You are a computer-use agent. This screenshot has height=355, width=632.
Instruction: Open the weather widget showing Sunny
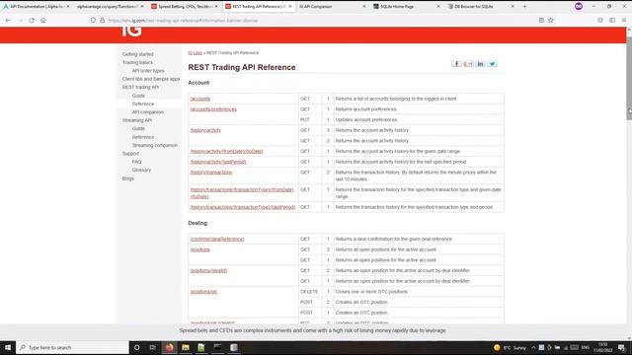[x=511, y=347]
